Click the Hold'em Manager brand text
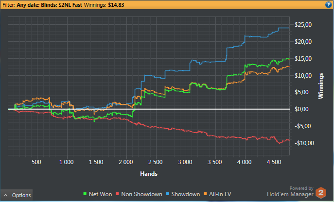 (290, 194)
